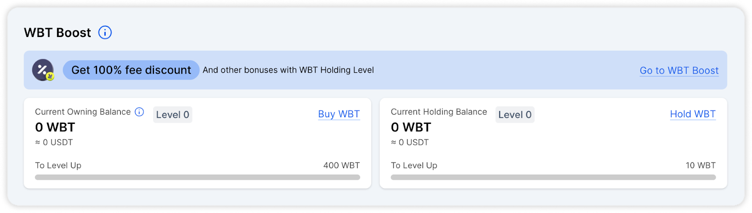Open info tooltip for Current Owning Balance
The image size is (752, 213).
tap(139, 112)
